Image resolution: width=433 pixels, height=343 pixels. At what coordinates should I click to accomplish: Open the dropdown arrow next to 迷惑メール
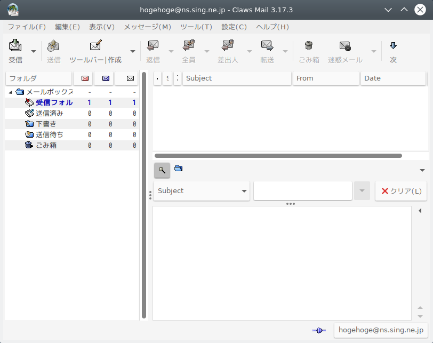pyautogui.click(x=374, y=51)
